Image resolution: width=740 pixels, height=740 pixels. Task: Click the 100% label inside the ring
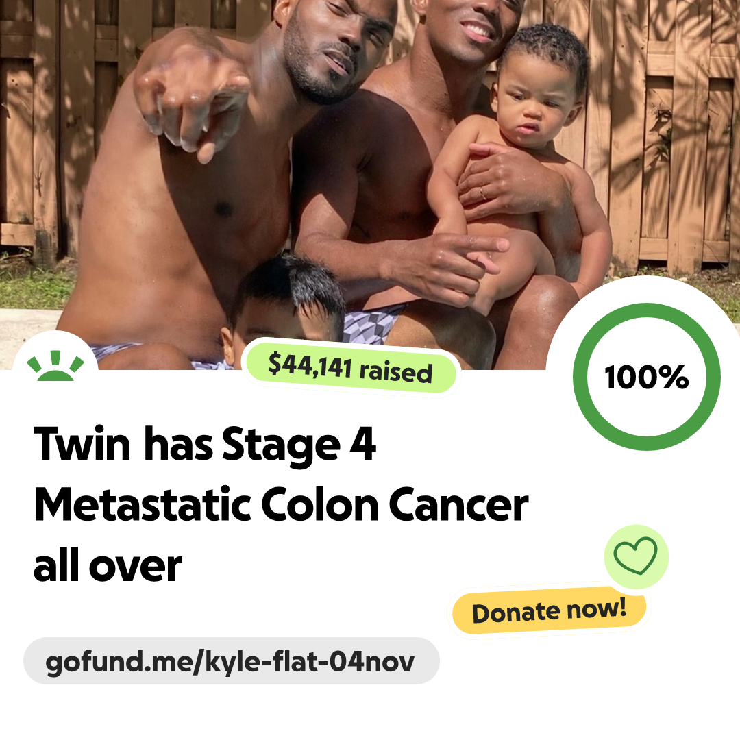click(x=647, y=377)
